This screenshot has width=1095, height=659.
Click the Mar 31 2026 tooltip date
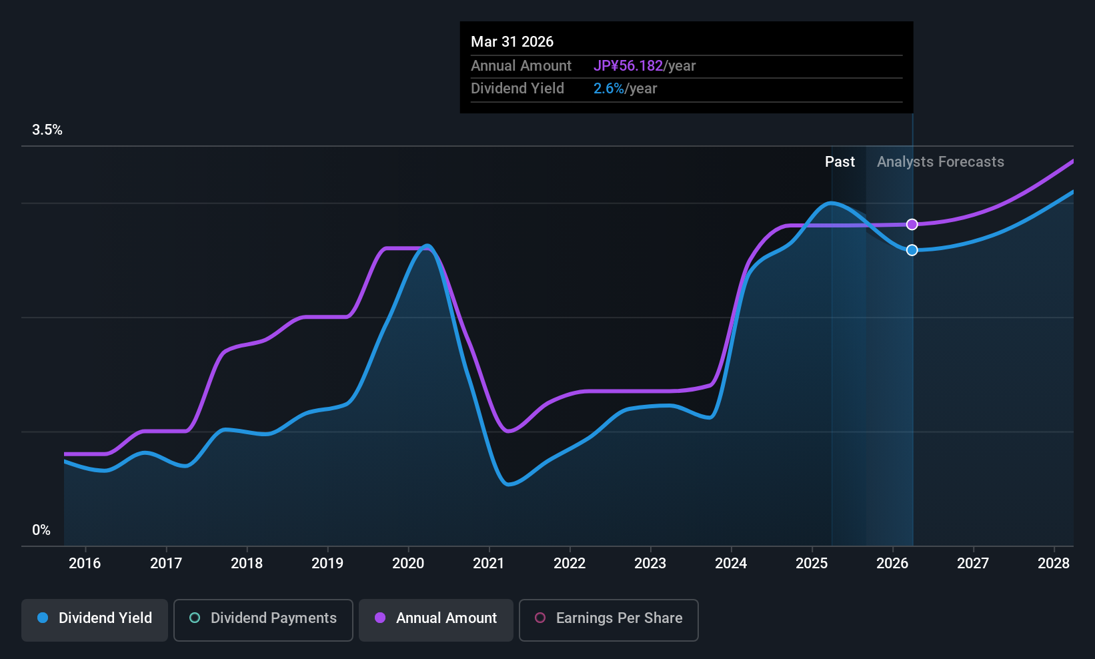pyautogui.click(x=512, y=42)
